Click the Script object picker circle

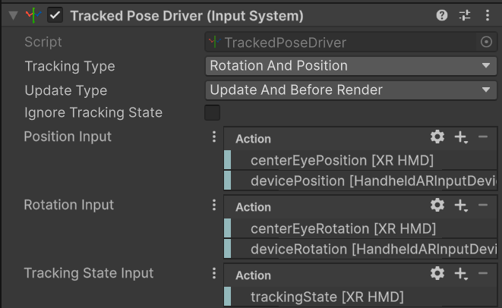coord(487,42)
